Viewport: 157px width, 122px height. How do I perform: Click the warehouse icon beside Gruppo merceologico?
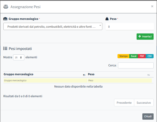pyautogui.click(x=5, y=19)
